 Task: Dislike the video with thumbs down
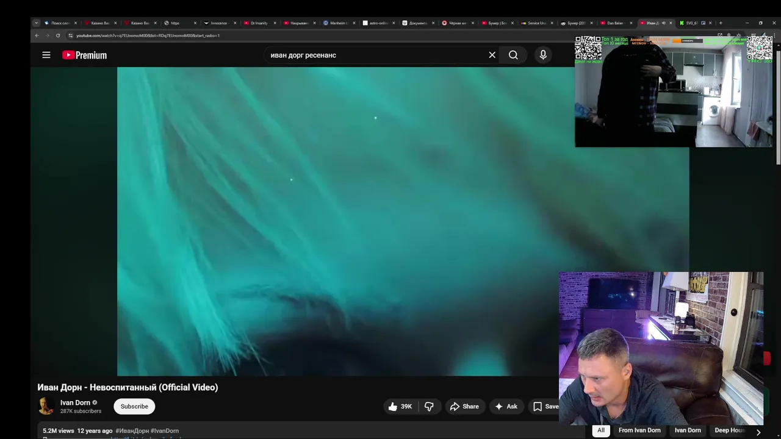tap(429, 407)
